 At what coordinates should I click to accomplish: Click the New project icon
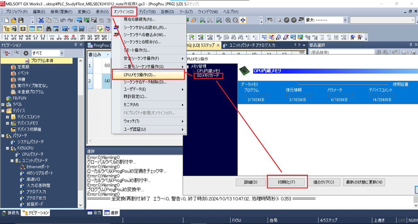coord(7,20)
